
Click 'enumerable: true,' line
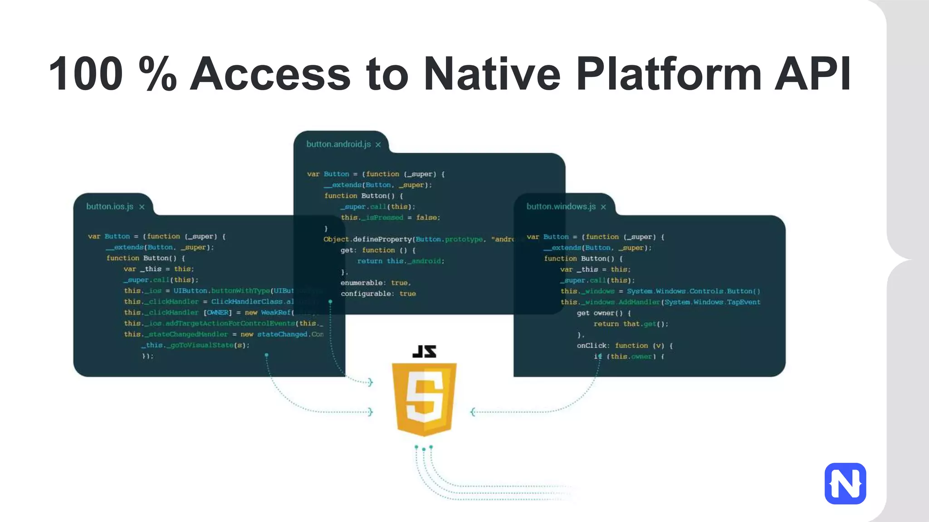tap(376, 283)
